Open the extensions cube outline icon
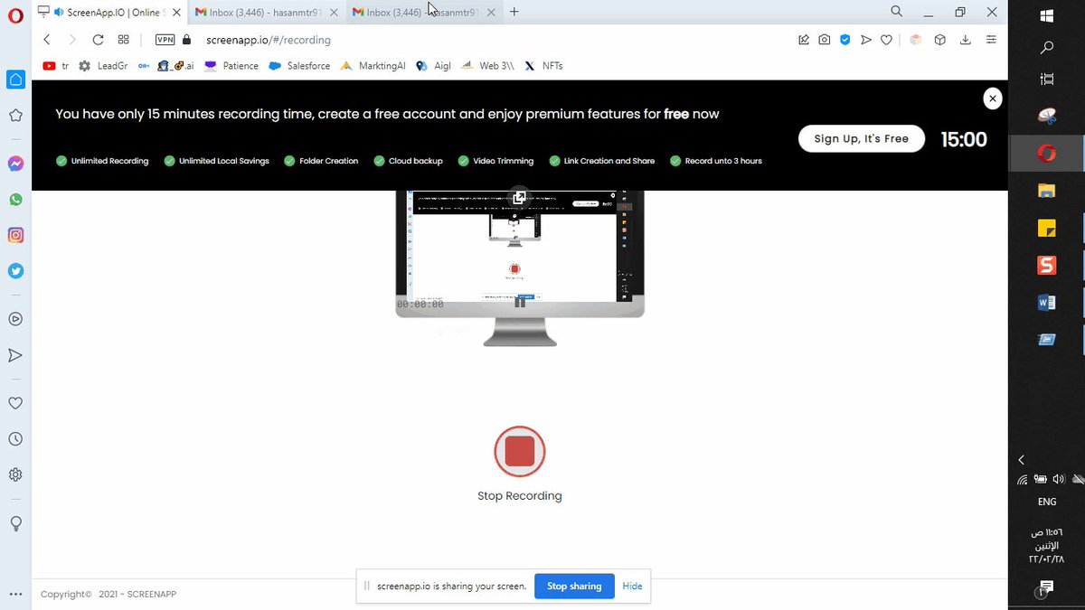 [x=940, y=40]
